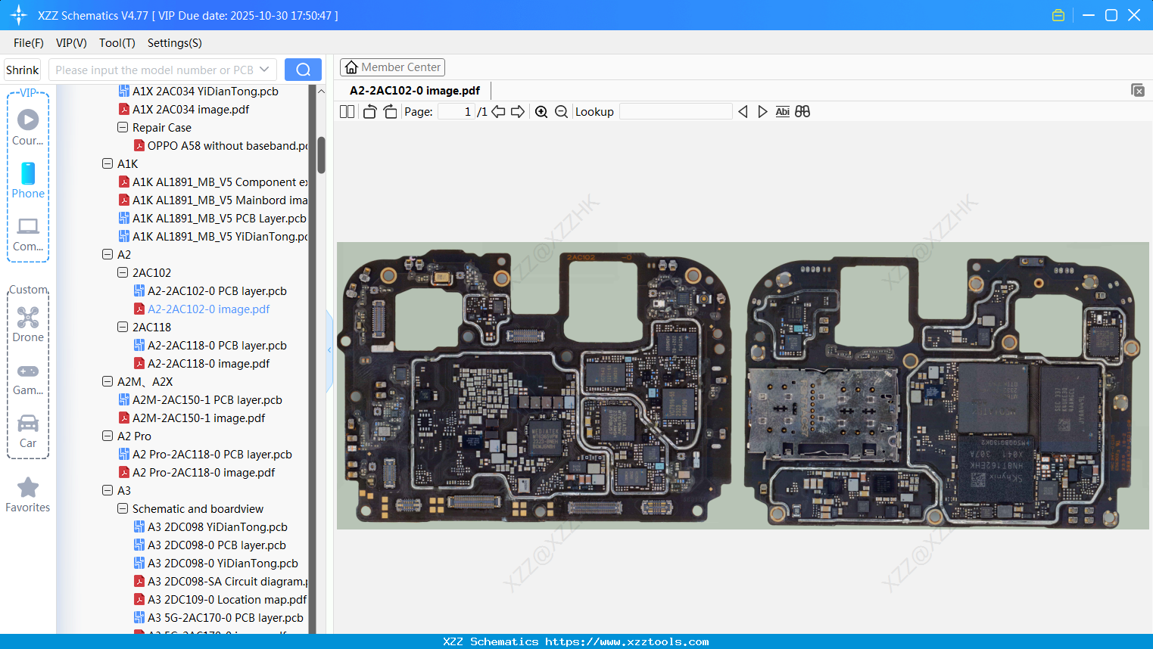Jump to previous lookup result
The width and height of the screenshot is (1153, 649).
[x=743, y=111]
